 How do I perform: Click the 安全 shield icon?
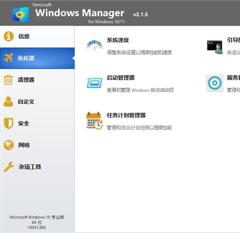pyautogui.click(x=8, y=123)
